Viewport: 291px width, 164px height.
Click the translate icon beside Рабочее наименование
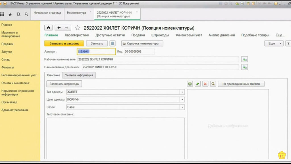click(245, 59)
